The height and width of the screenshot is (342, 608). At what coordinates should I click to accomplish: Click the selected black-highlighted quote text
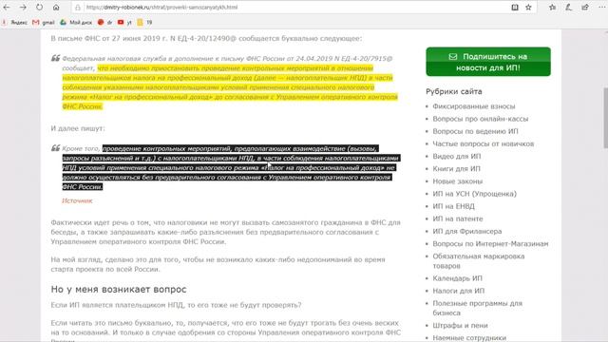231,167
